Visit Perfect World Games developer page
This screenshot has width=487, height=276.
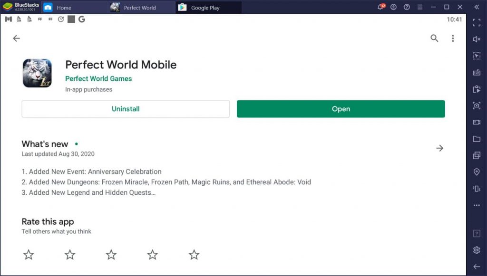[x=98, y=79]
